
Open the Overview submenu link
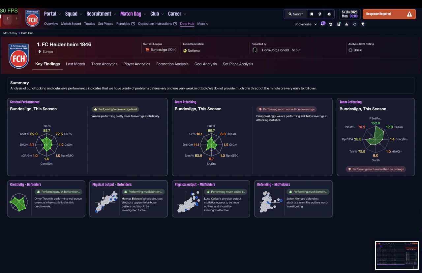(x=51, y=24)
